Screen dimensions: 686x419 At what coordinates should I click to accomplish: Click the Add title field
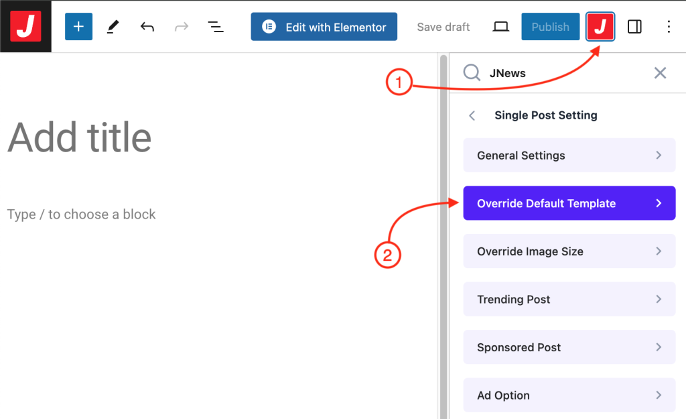[80, 137]
